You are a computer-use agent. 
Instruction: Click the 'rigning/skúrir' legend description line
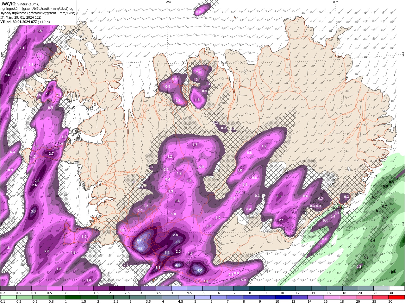click(37, 9)
